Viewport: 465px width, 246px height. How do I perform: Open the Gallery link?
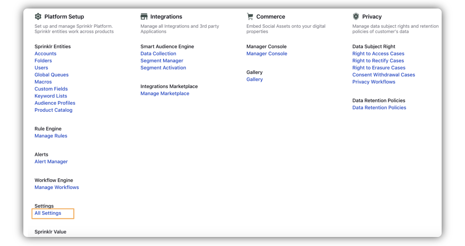[255, 80]
